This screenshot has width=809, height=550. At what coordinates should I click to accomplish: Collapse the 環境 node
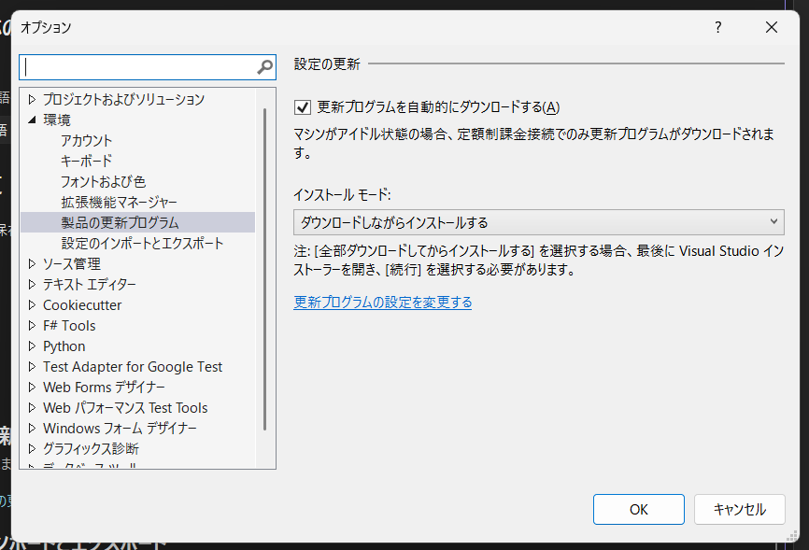pos(32,120)
